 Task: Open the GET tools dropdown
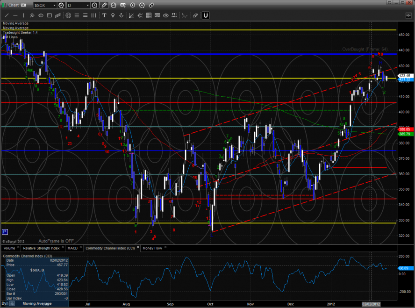pyautogui.click(x=123, y=5)
